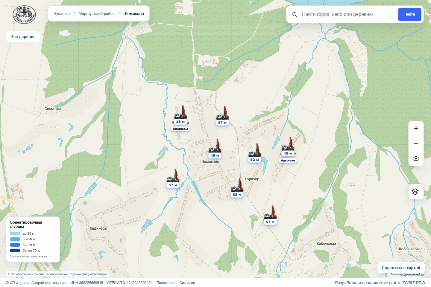Click the Кадикасы village label
This screenshot has height=287, width=431.
(98, 228)
